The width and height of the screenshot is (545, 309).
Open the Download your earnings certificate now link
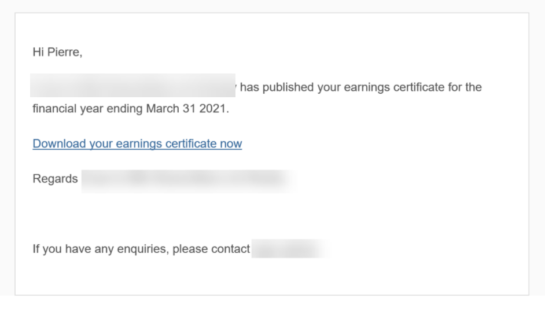[137, 144]
